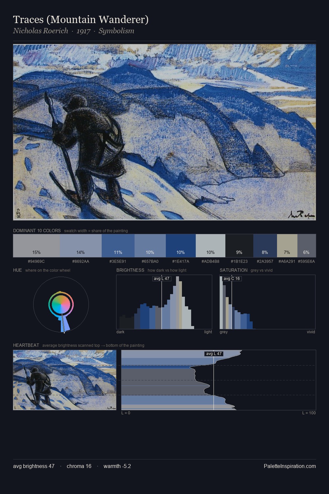Open the PaletteInspiration.com link
The width and height of the screenshot is (329, 494).
click(x=290, y=466)
